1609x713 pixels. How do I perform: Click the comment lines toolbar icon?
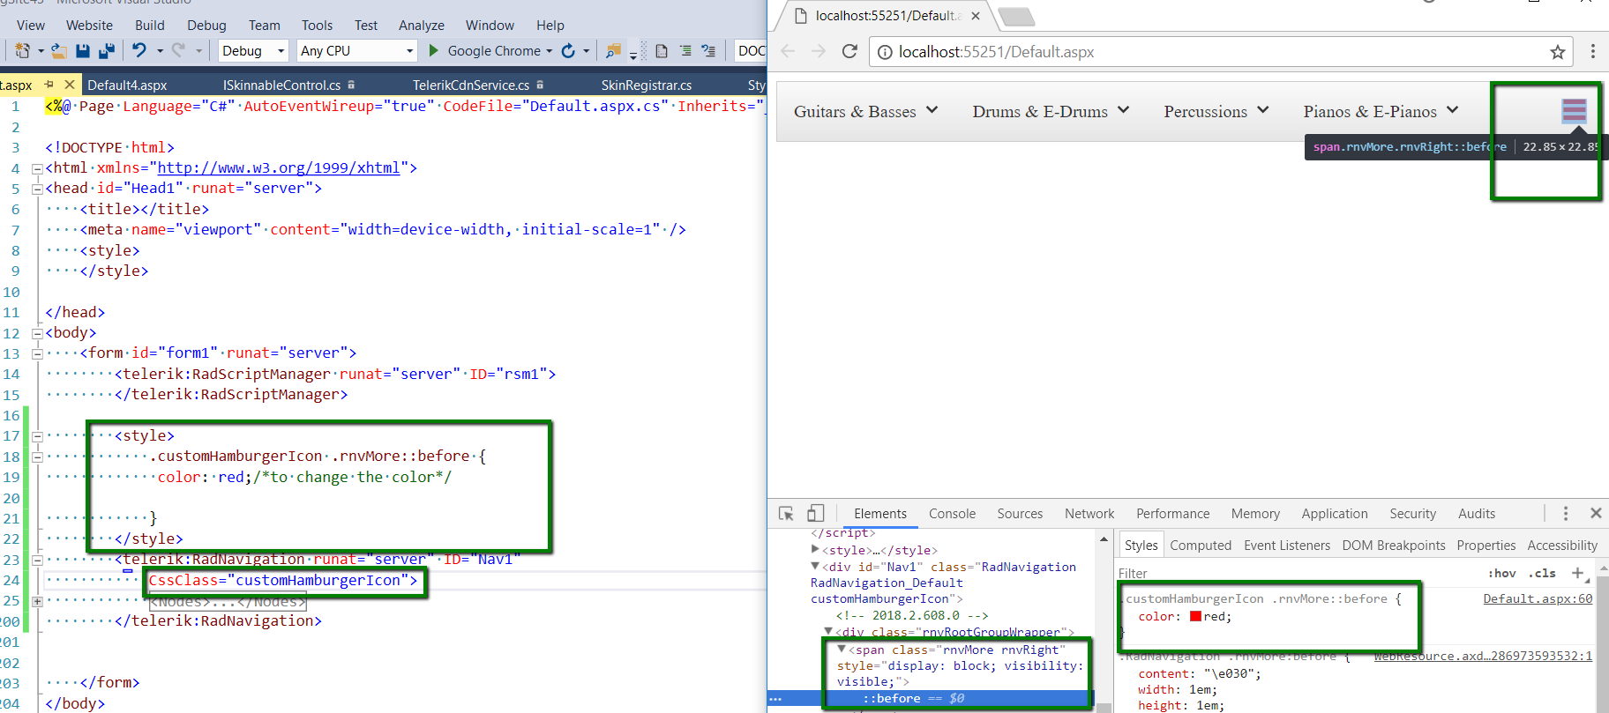point(708,51)
